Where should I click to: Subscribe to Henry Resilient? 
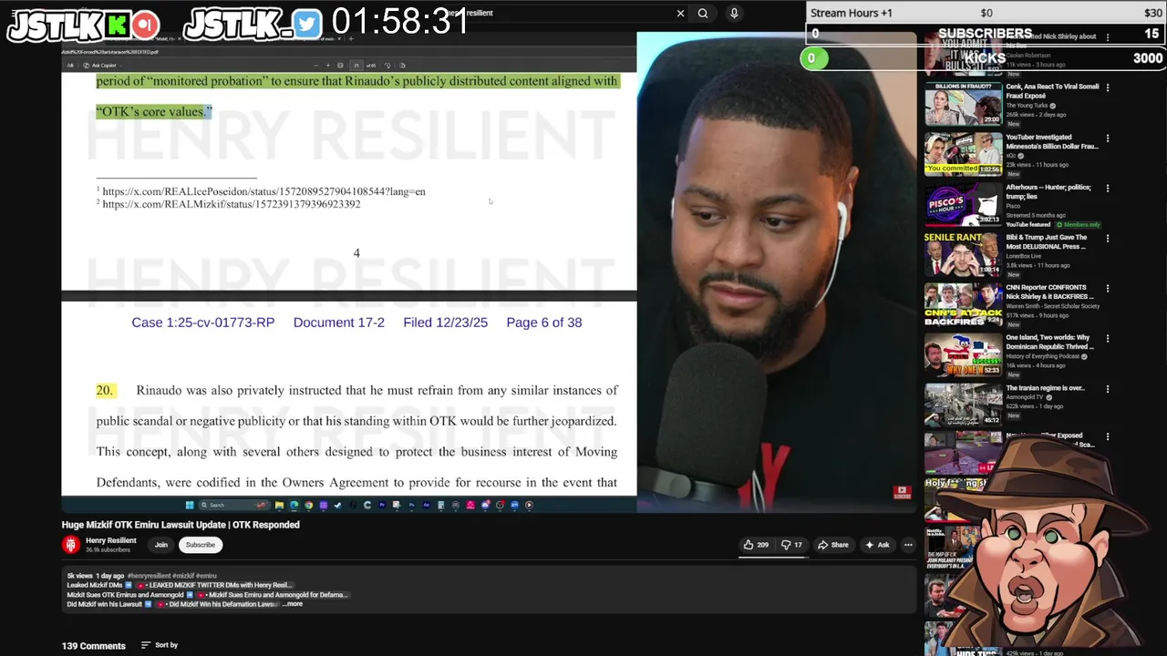pos(201,545)
